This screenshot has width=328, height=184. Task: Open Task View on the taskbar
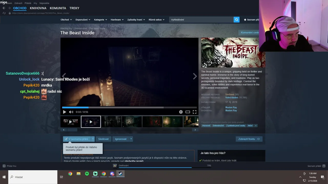(x=61, y=177)
